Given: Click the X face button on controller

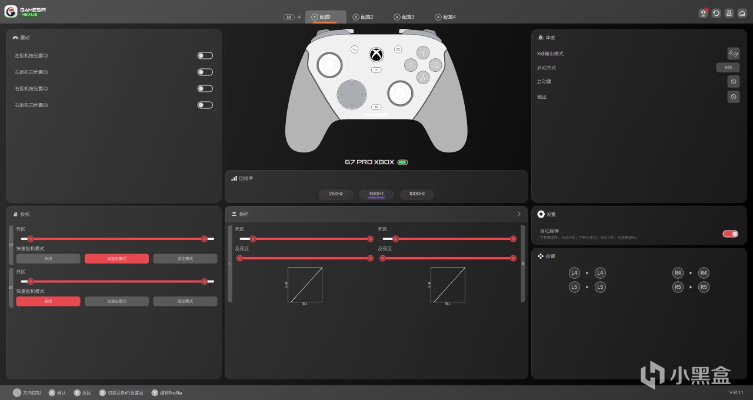Looking at the screenshot, I should tap(410, 65).
